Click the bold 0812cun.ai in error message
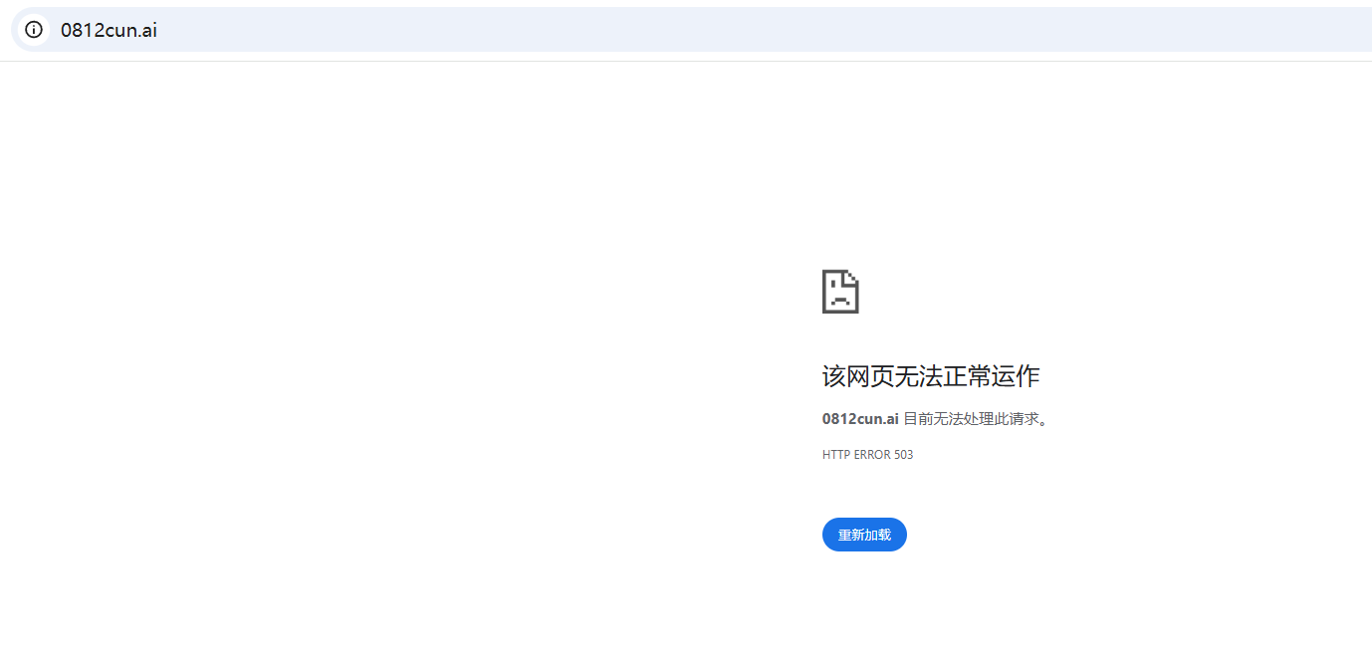1372x655 pixels. (x=860, y=419)
